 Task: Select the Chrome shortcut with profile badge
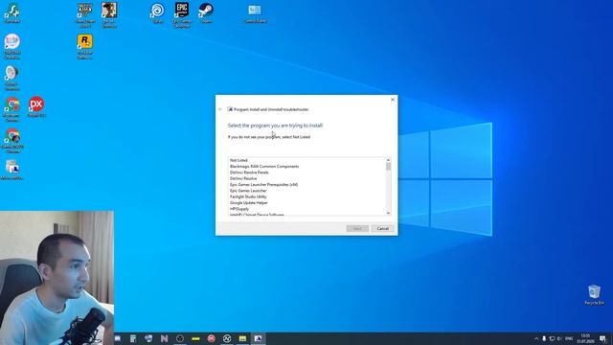pyautogui.click(x=12, y=141)
